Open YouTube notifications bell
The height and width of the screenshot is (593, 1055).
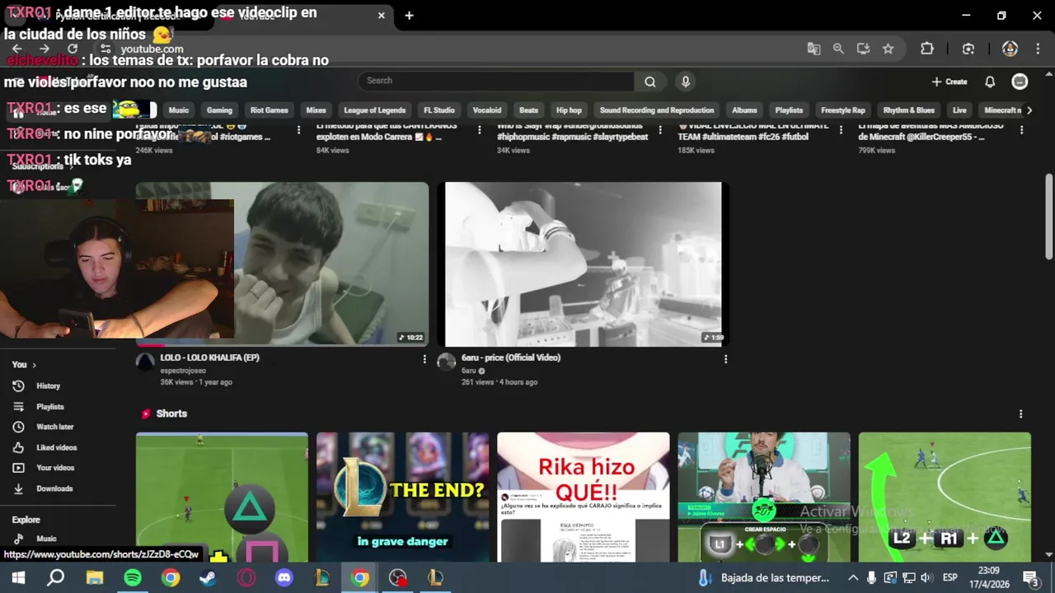point(990,82)
